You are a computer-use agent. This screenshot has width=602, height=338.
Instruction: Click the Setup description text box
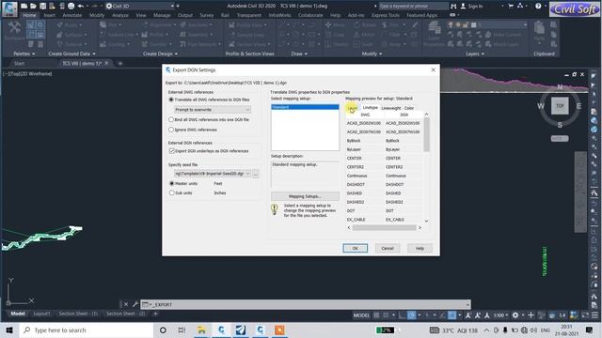[305, 174]
